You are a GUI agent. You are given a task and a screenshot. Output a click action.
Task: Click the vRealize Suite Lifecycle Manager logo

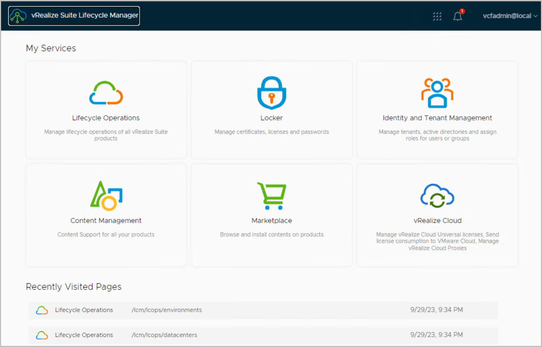(18, 16)
